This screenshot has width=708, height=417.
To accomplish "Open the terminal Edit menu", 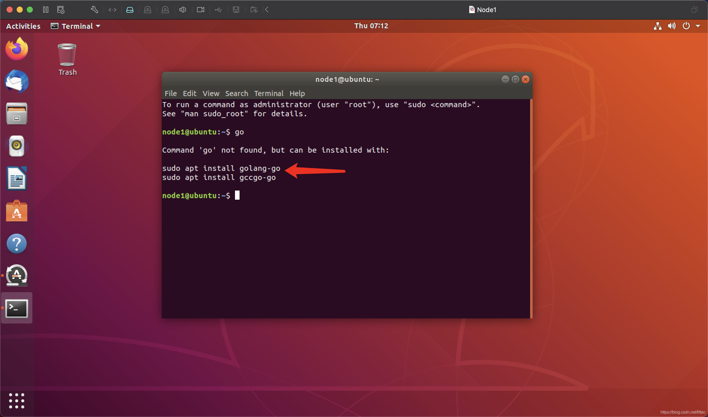I will click(190, 93).
